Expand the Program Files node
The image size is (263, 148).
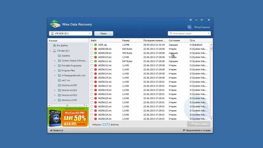(55, 71)
